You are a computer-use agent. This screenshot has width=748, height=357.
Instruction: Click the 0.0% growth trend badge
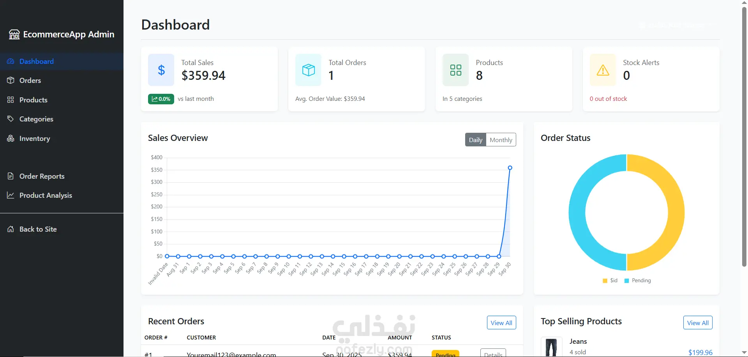[x=161, y=99]
